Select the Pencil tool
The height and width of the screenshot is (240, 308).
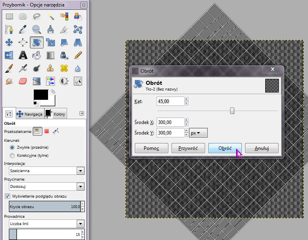click(78, 55)
